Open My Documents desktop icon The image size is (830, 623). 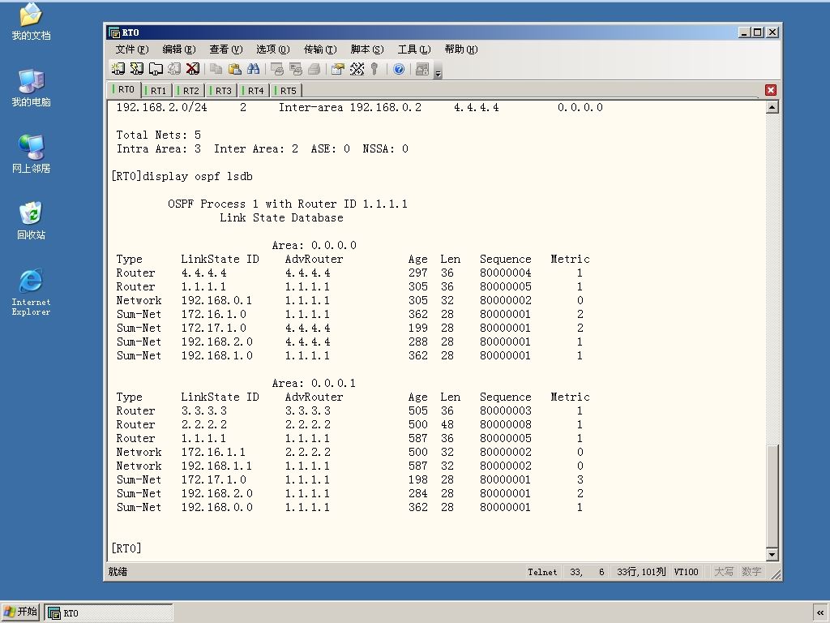coord(31,22)
